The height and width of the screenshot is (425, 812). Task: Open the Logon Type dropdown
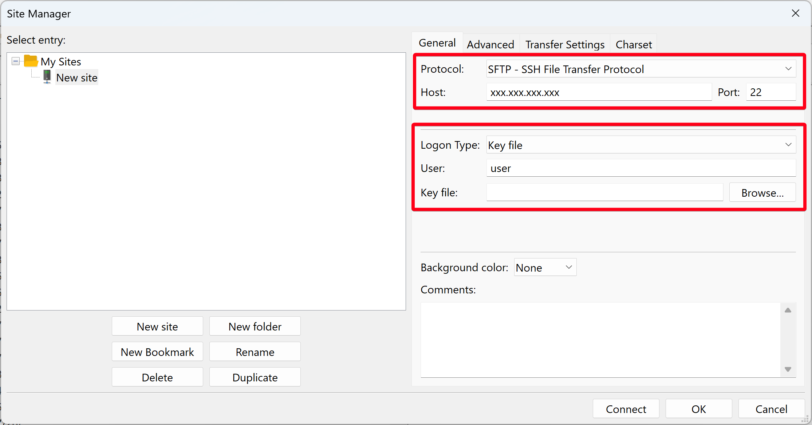641,145
